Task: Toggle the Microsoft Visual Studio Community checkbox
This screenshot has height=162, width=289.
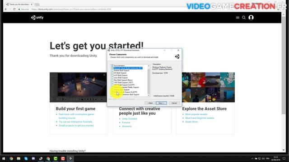Action: point(112,68)
